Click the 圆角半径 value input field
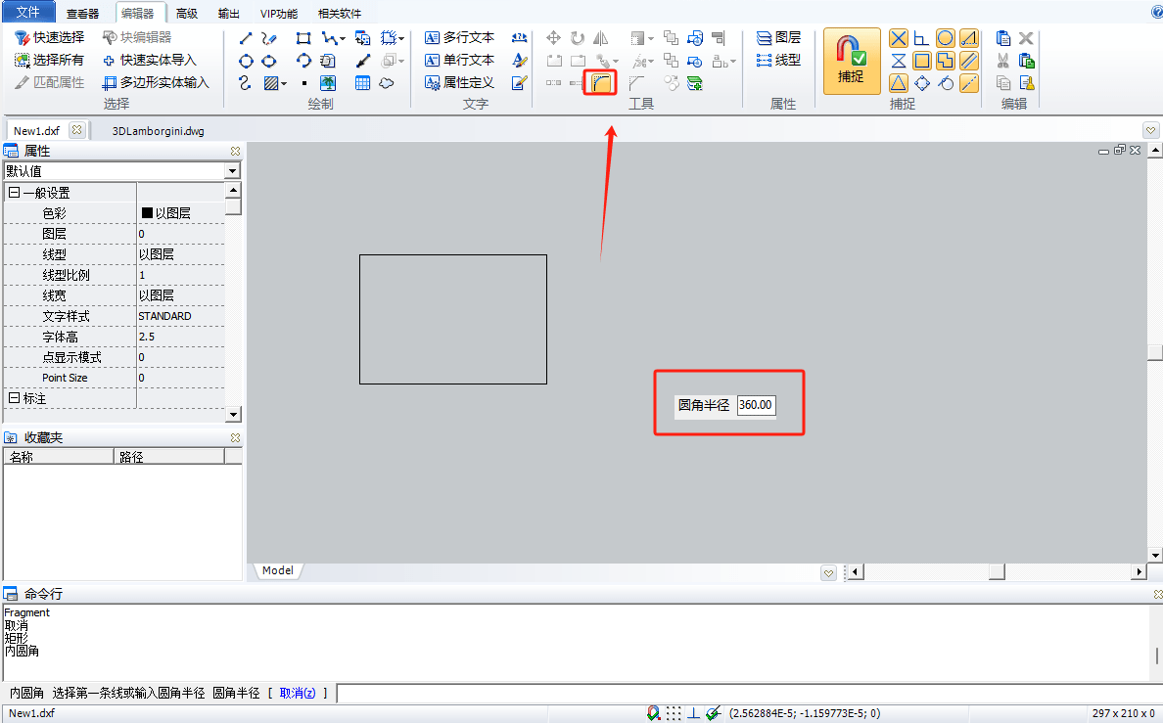This screenshot has width=1163, height=723. (756, 405)
